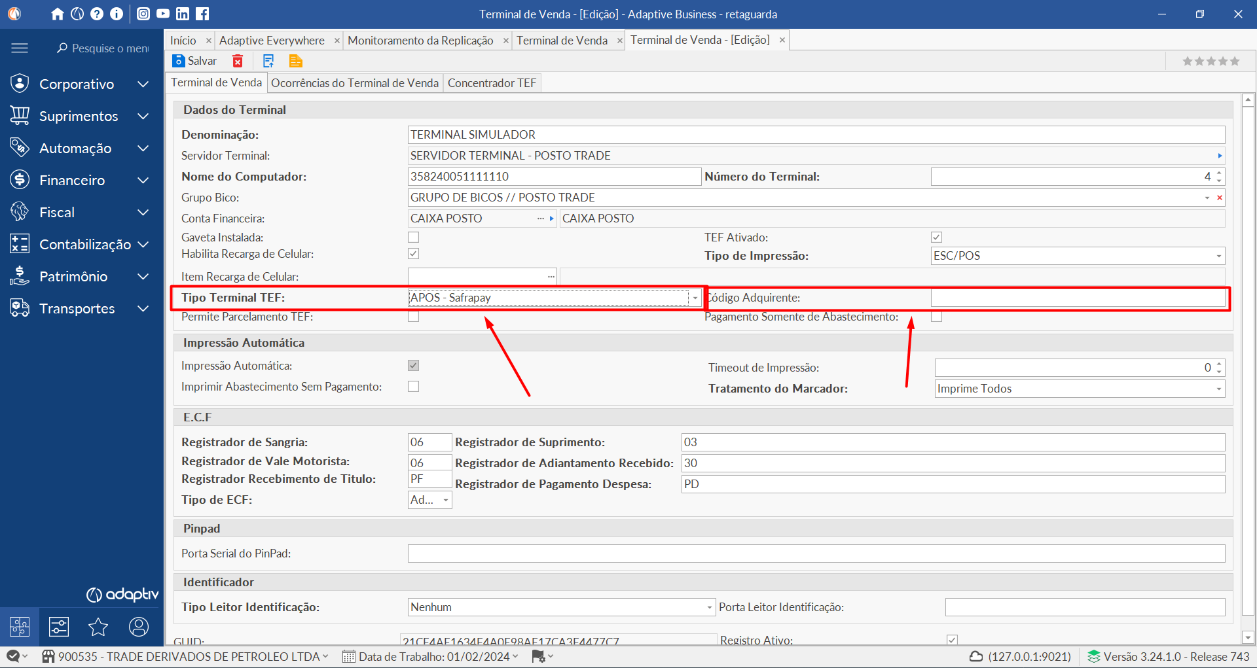Screen dimensions: 1257x668
Task: Open the YouTube link icon
Action: 163,14
